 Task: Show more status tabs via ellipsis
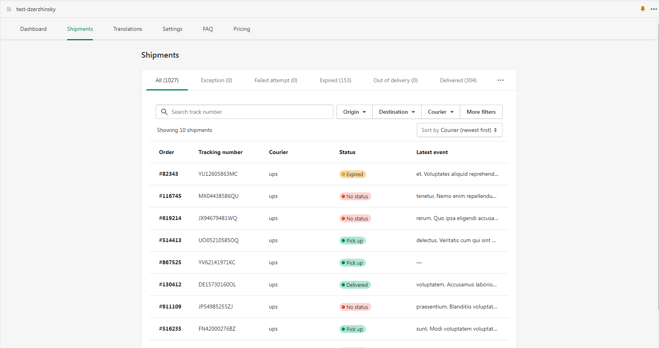point(501,80)
